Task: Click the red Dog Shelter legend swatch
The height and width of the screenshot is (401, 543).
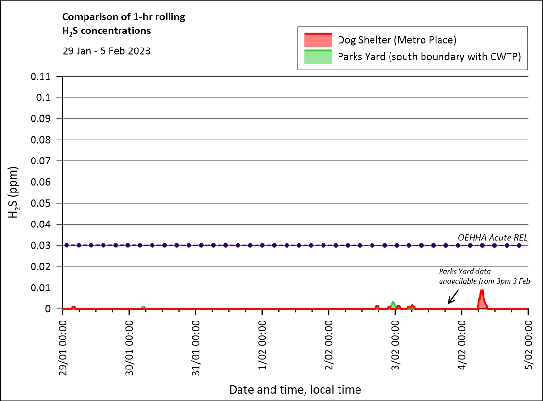Action: (x=318, y=40)
